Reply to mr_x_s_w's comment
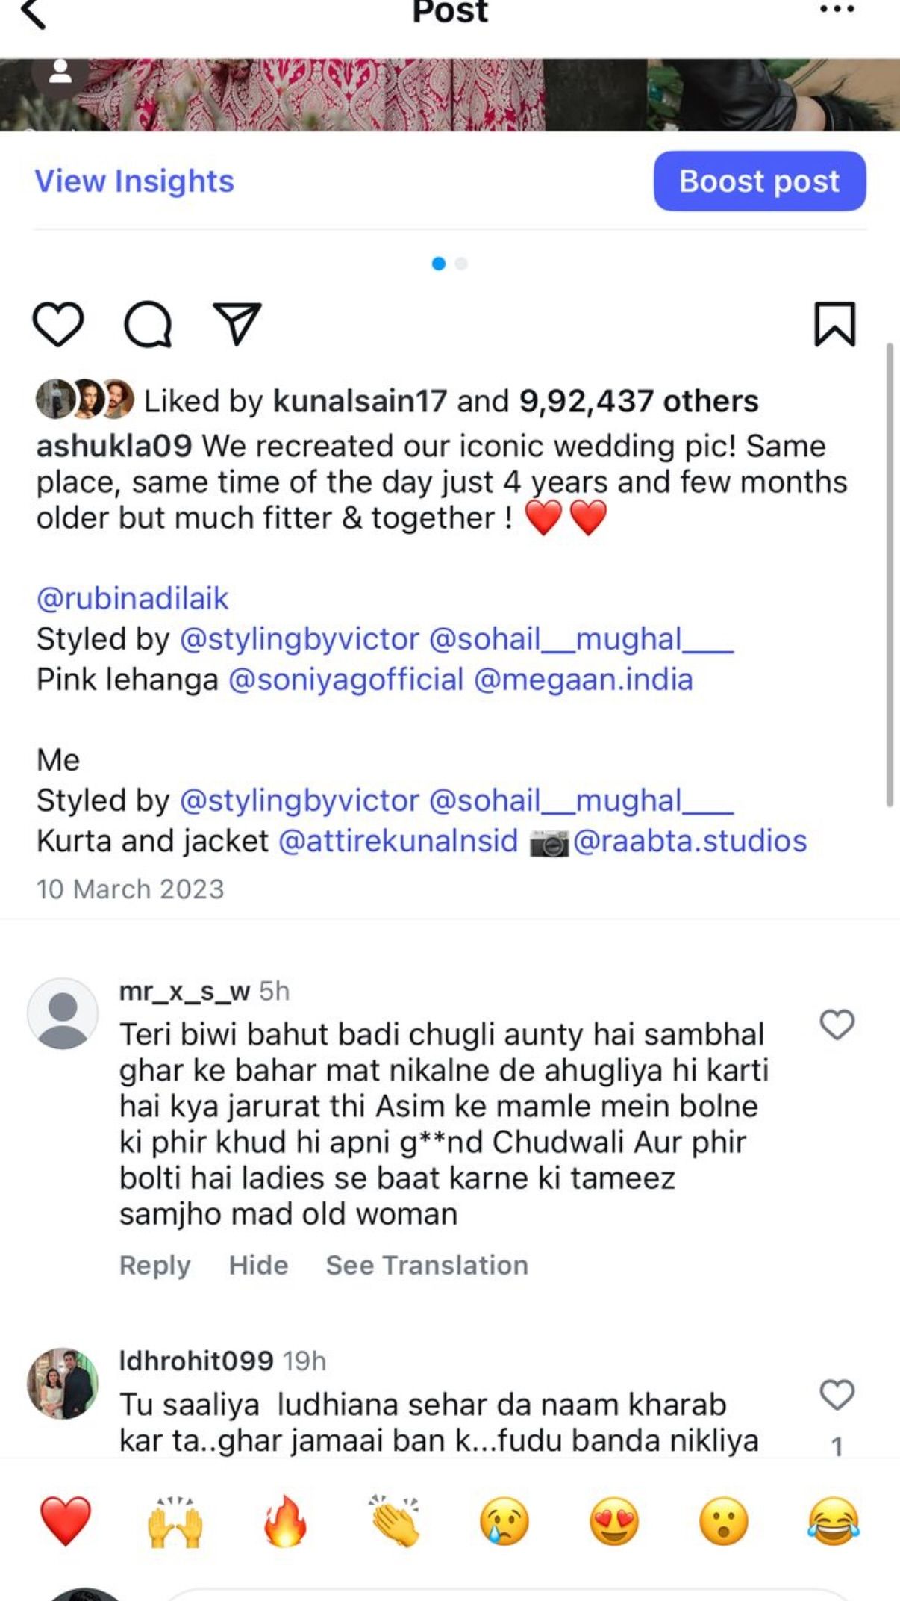Image resolution: width=900 pixels, height=1601 pixels. [x=154, y=1265]
